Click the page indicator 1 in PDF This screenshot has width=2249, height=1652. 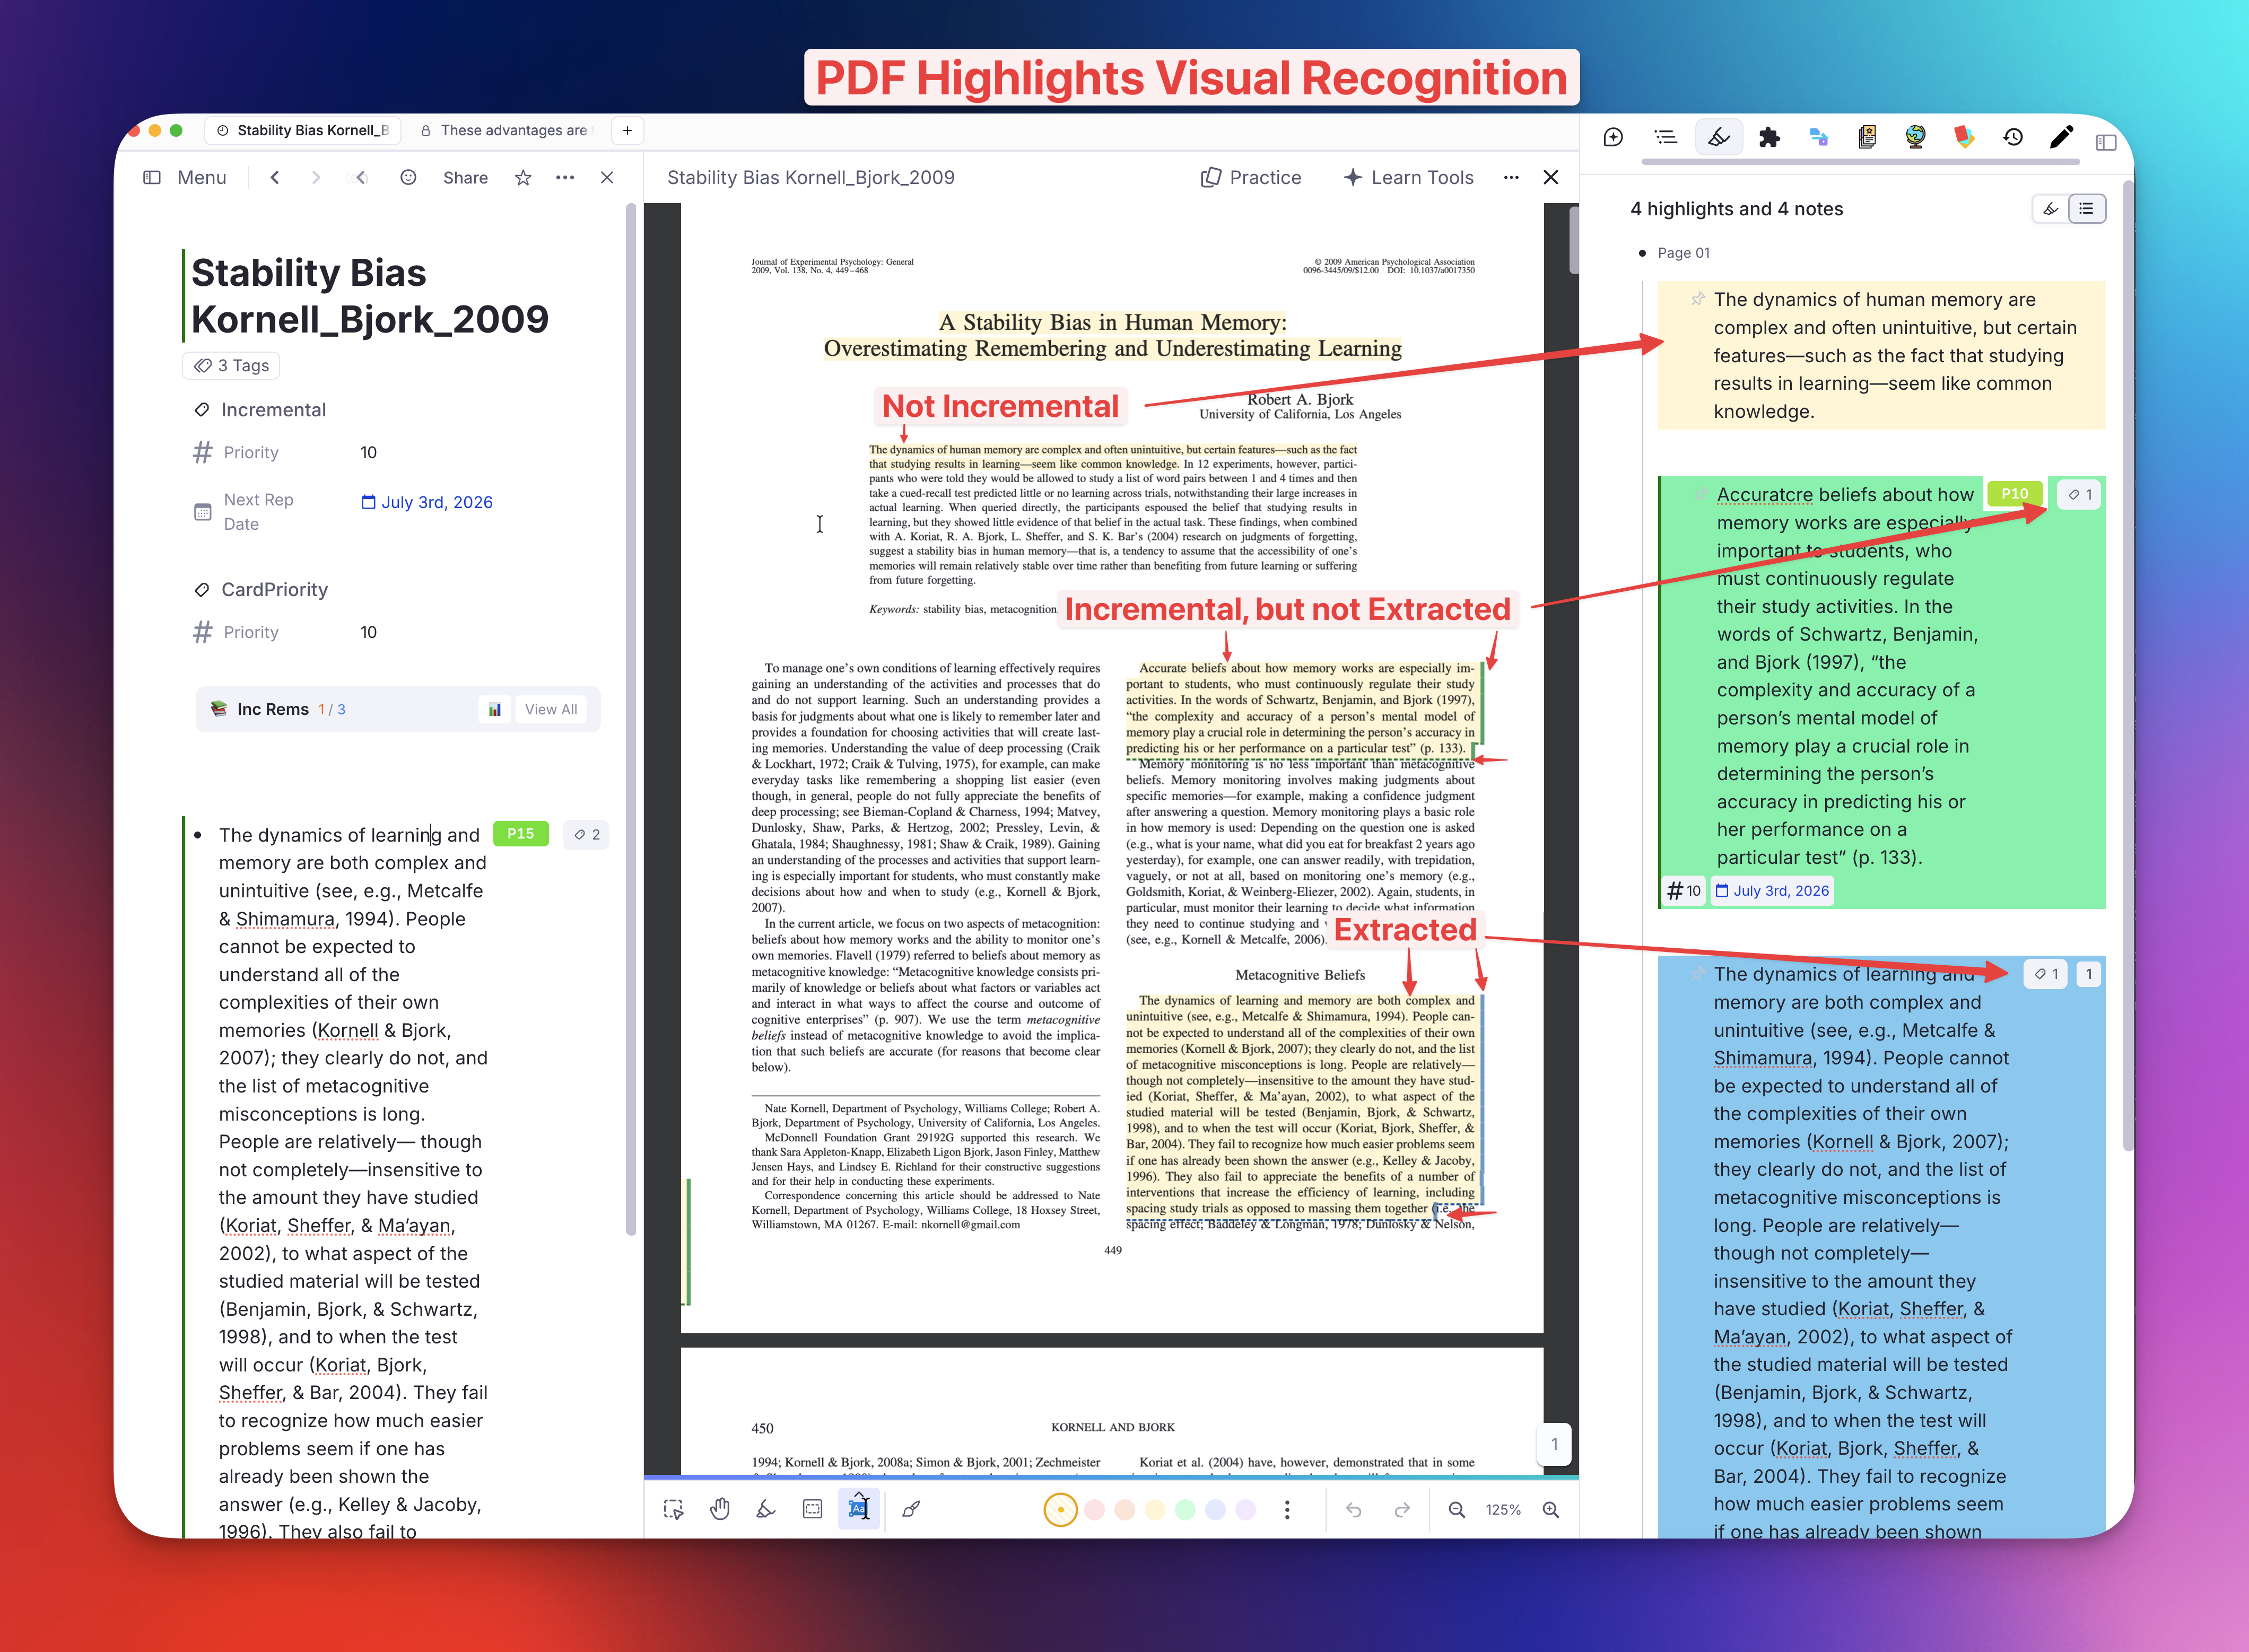[x=1554, y=1444]
